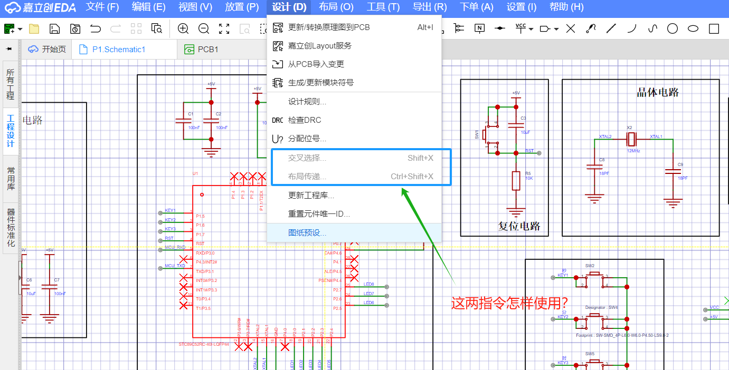729x370 pixels.
Task: Toggle the left panel pin icon
Action: tap(9, 49)
